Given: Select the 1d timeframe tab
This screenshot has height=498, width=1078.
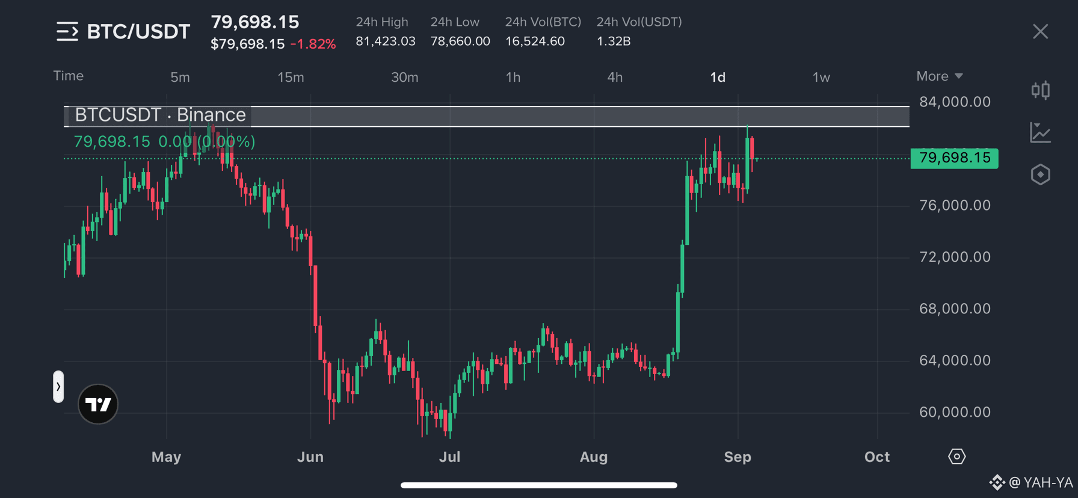Looking at the screenshot, I should click(x=718, y=77).
